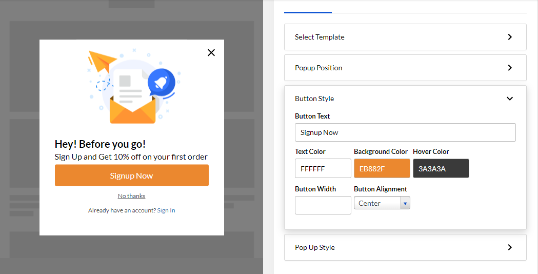Collapse the Button Style section
The height and width of the screenshot is (274, 538).
tap(405, 99)
